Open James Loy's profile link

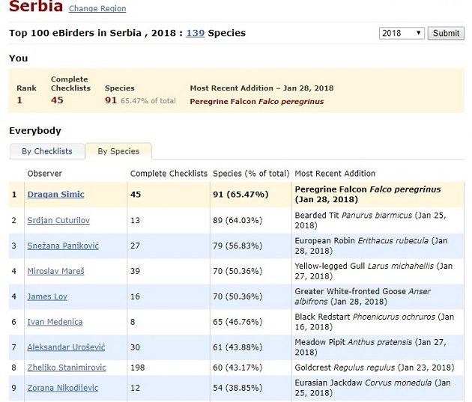pyautogui.click(x=47, y=296)
